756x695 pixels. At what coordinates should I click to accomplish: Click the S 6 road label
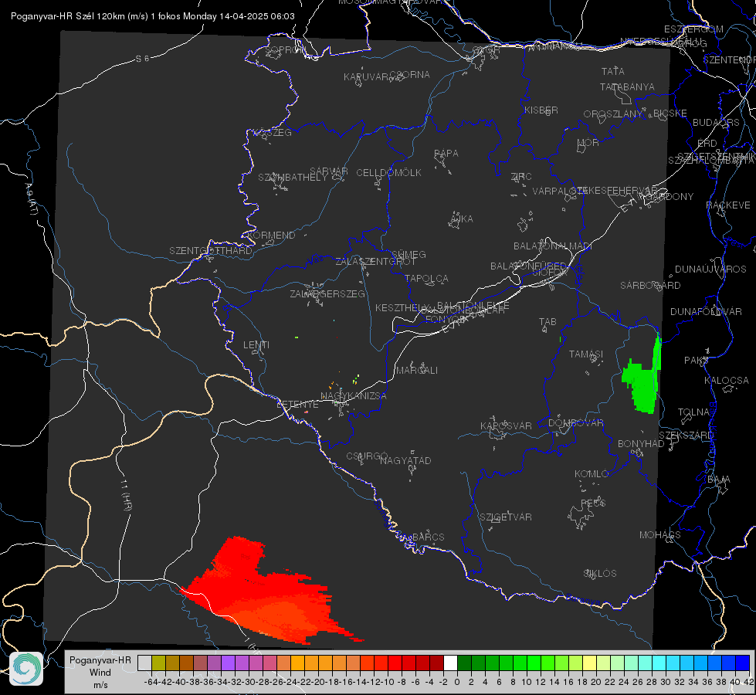pos(142,59)
